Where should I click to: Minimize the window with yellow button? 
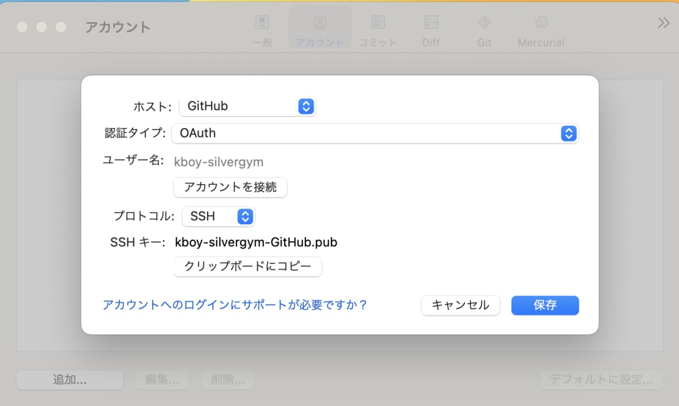41,27
